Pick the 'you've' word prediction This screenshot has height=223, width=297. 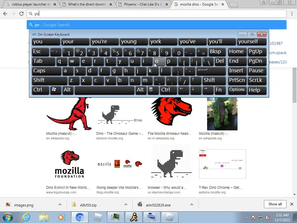click(x=193, y=42)
